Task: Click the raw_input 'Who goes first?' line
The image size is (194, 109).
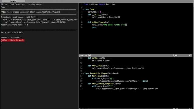Action: [x=109, y=25]
